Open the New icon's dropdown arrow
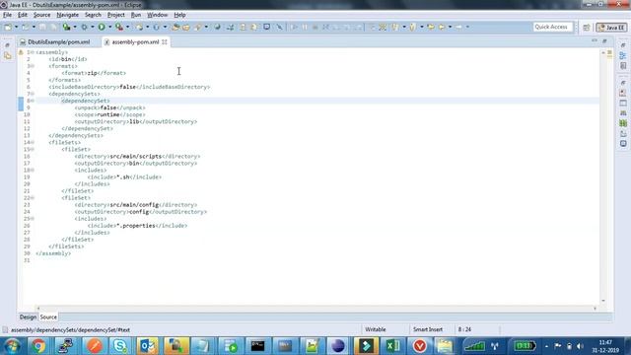Screen dimensions: 631x355 point(17,27)
